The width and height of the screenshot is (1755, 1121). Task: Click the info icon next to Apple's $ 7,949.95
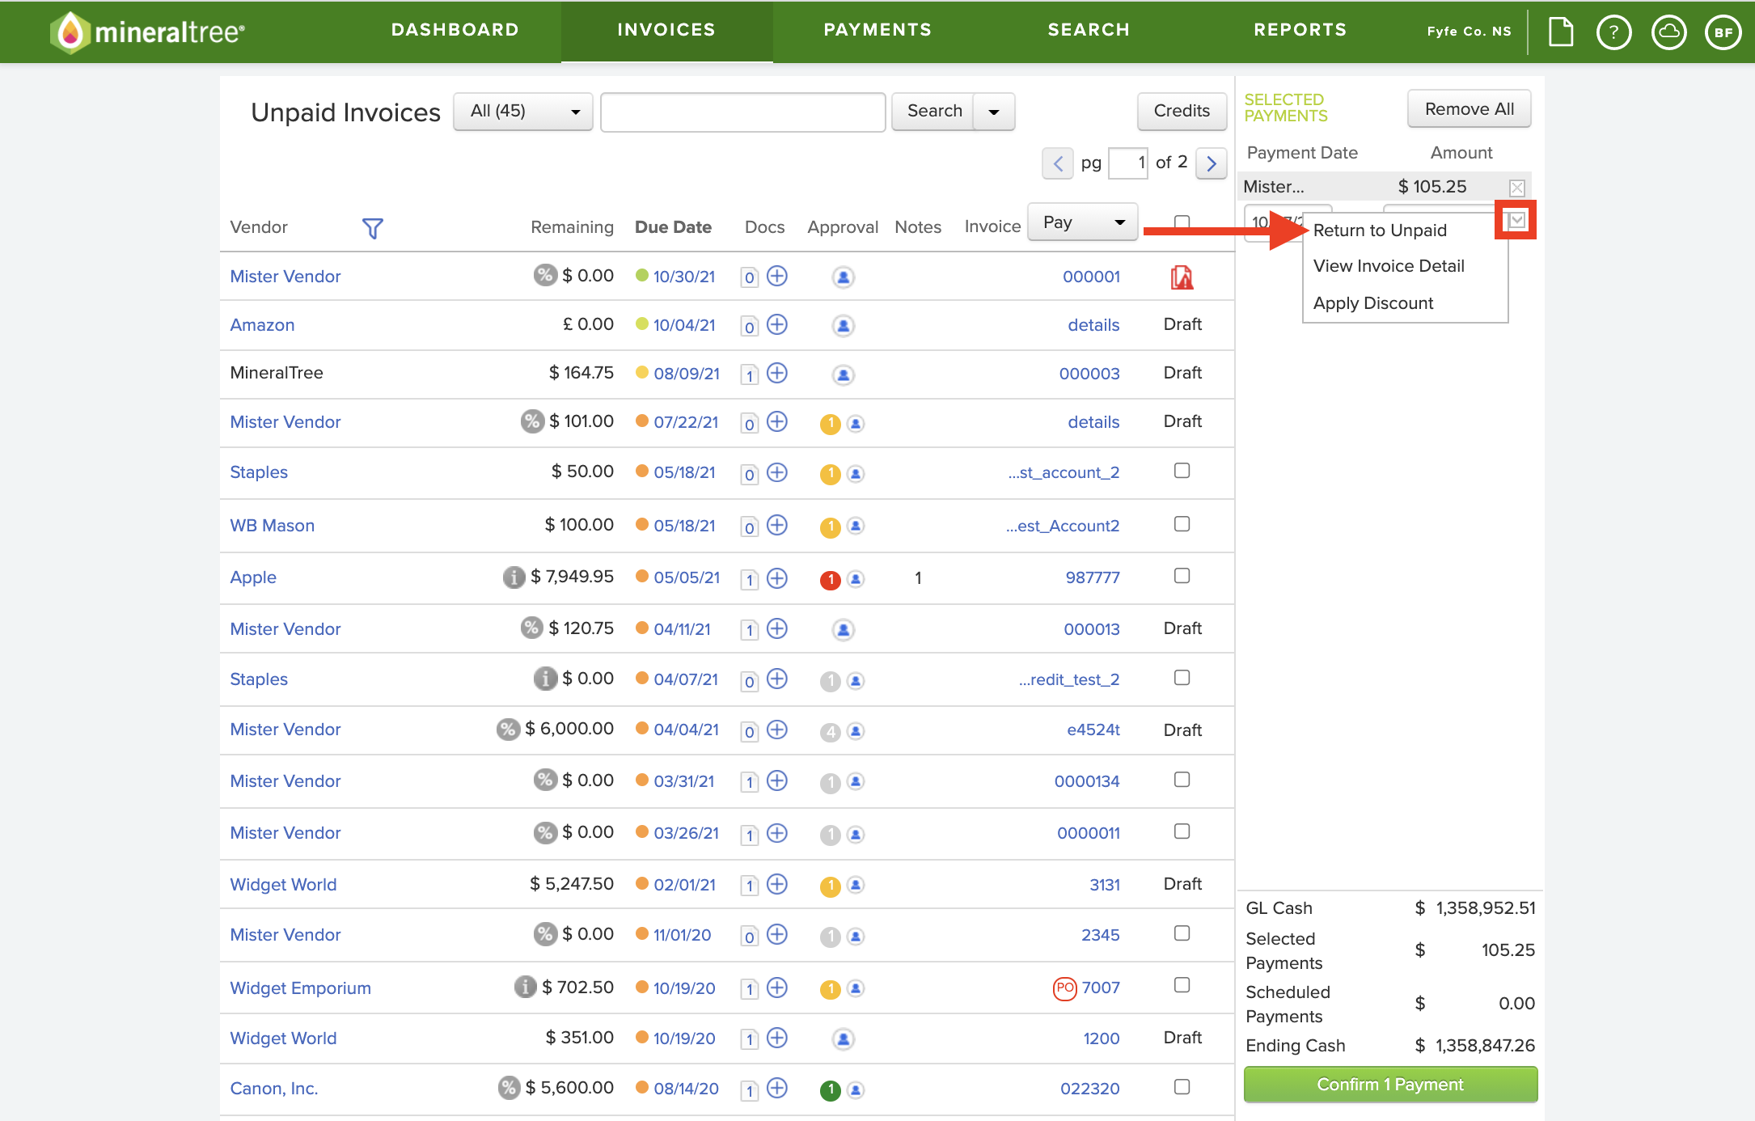point(514,577)
